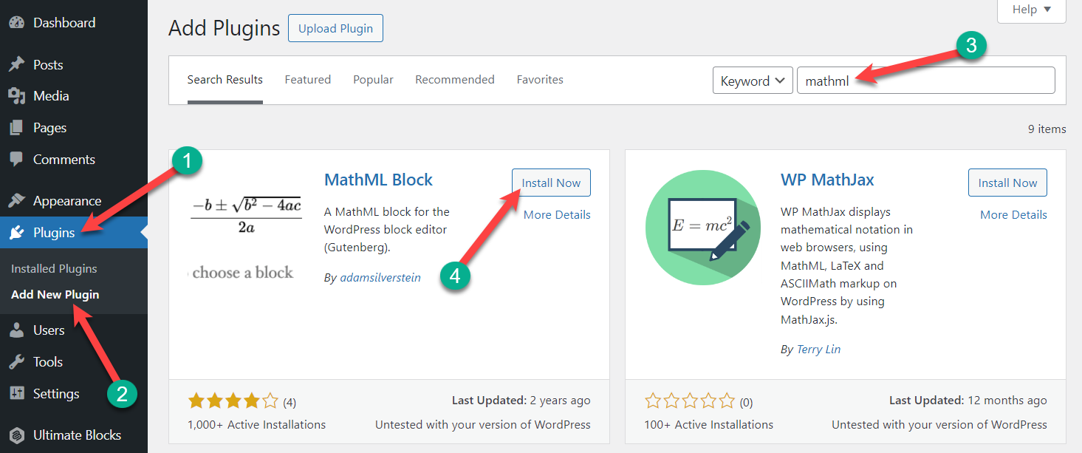Image resolution: width=1082 pixels, height=453 pixels.
Task: Click the Comments speech bubble icon
Action: pos(16,160)
